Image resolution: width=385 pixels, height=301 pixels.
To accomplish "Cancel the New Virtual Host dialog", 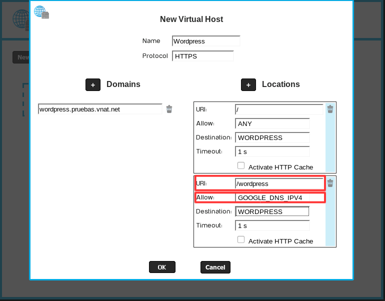I will click(215, 267).
